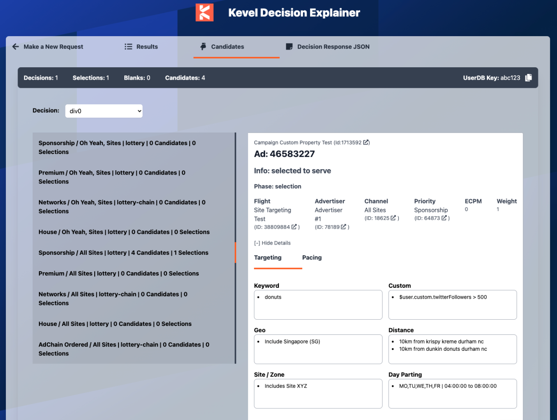Image resolution: width=557 pixels, height=420 pixels.
Task: Select Premium / All Sites lottery row
Action: 134,273
